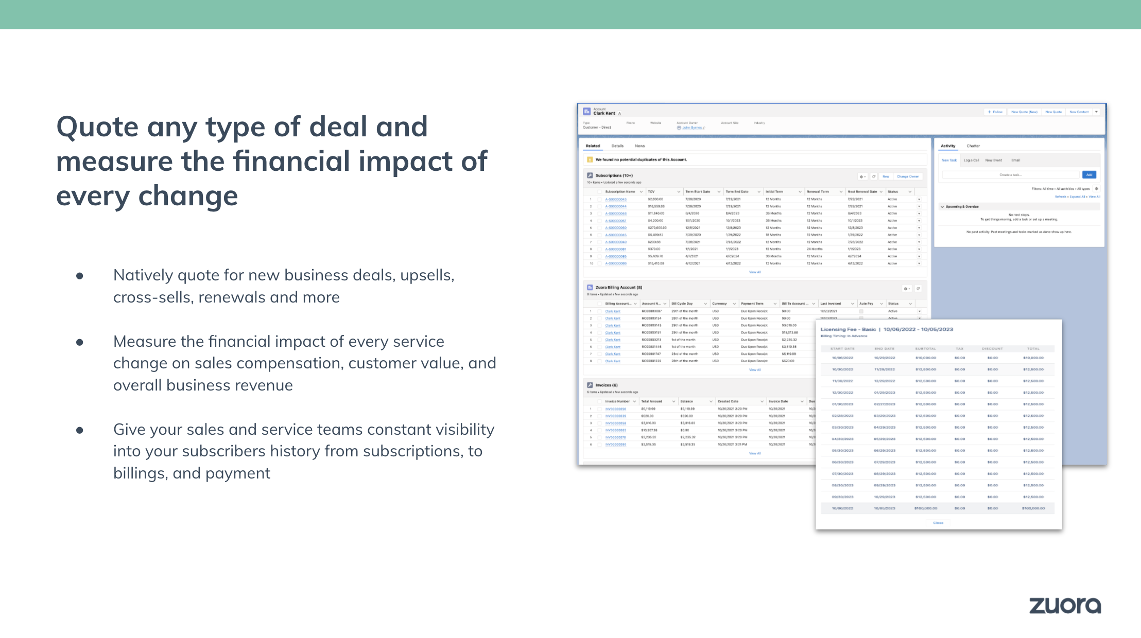The width and height of the screenshot is (1141, 638).
Task: Open more actions dropdown beside New Contact
Action: pyautogui.click(x=1096, y=112)
